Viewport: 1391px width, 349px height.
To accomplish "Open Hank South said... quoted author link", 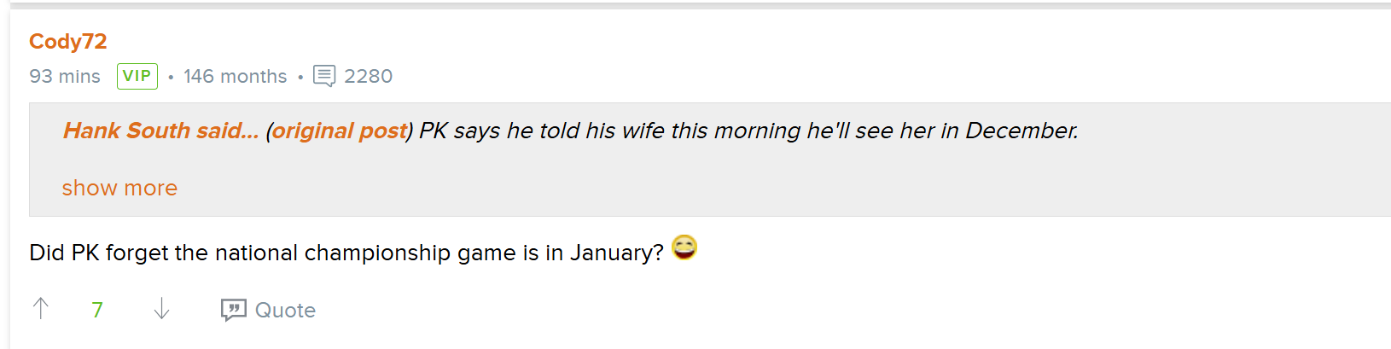I will click(x=160, y=131).
